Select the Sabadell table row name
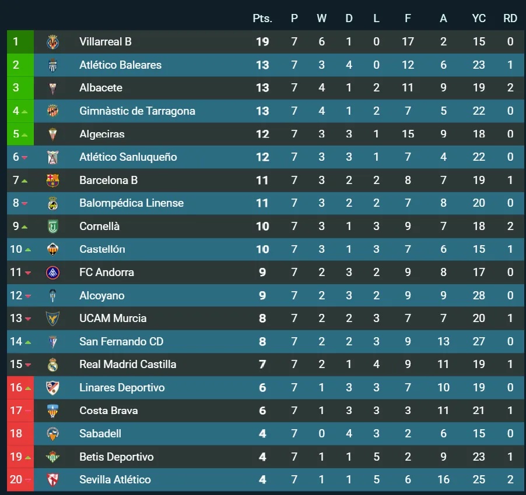This screenshot has height=495, width=526. coord(100,434)
